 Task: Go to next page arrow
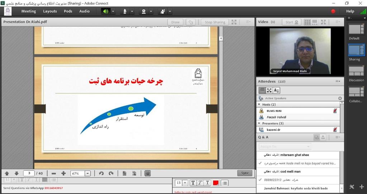[x=17, y=174]
